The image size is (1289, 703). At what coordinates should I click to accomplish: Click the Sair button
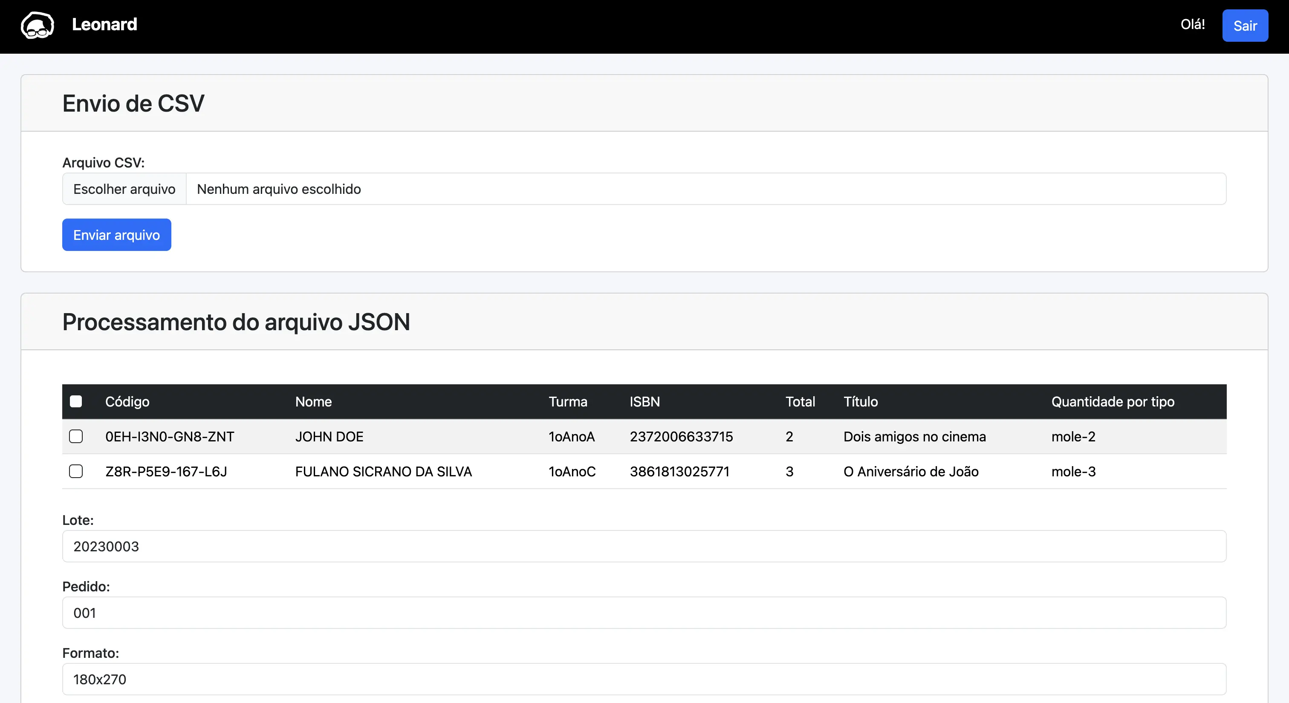tap(1245, 26)
